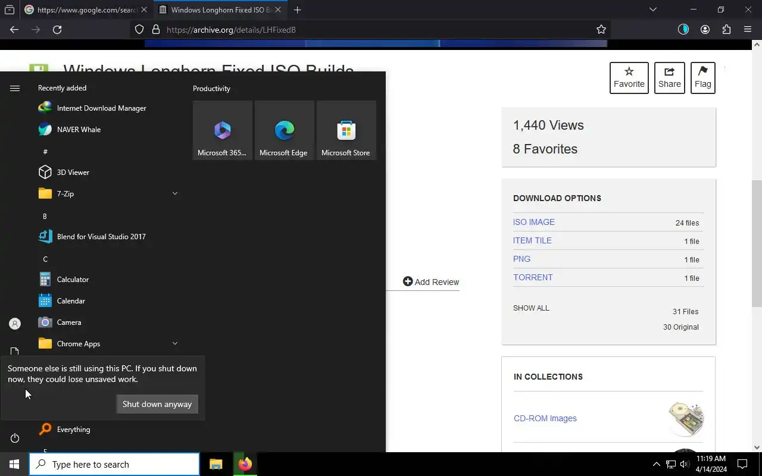Click the Type here to search box
The image size is (762, 476).
pyautogui.click(x=114, y=464)
